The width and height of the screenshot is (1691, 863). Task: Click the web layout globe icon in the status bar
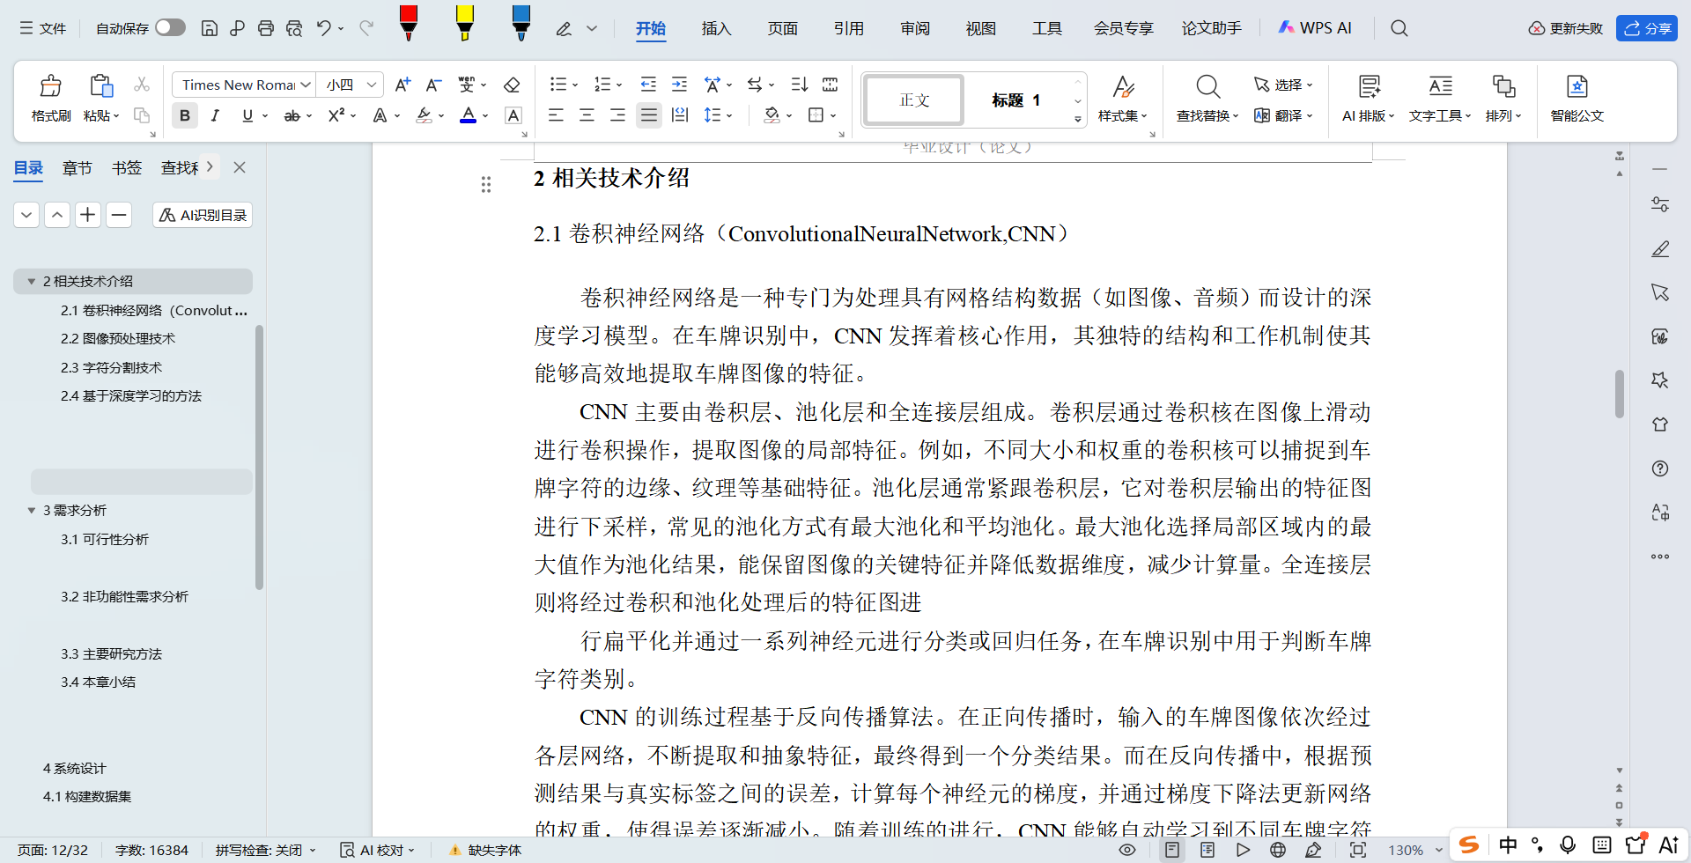[1278, 850]
